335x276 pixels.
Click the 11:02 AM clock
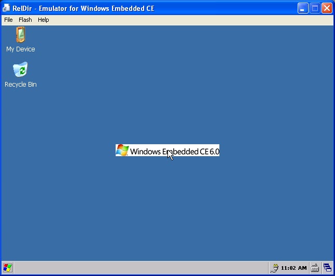click(294, 268)
